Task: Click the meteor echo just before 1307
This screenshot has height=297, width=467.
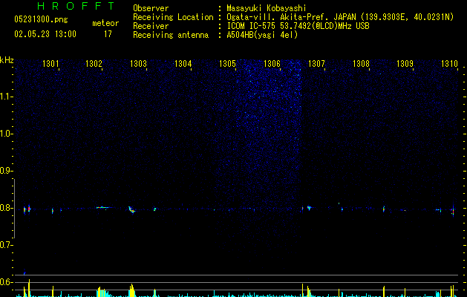Action: (x=309, y=208)
